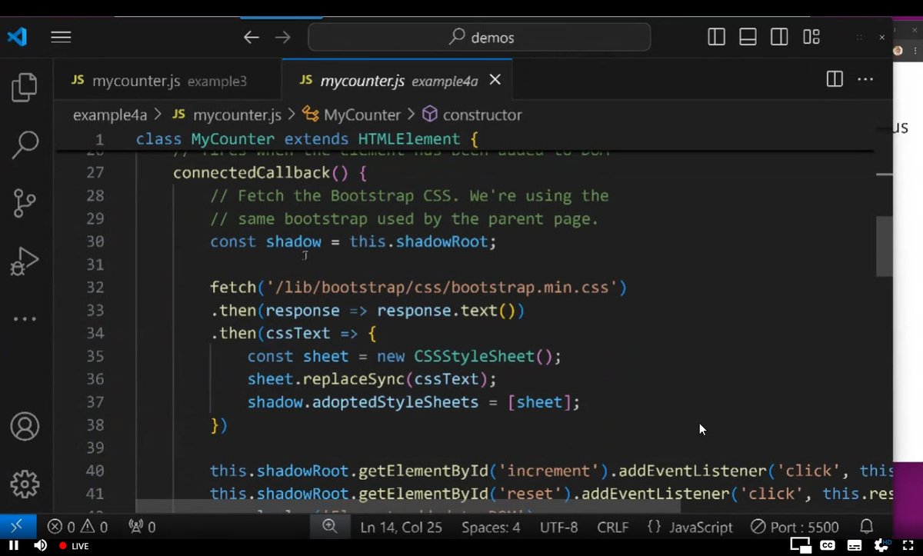Open the notifications bell icon
Viewport: 923px width, 556px height.
pos(867,527)
